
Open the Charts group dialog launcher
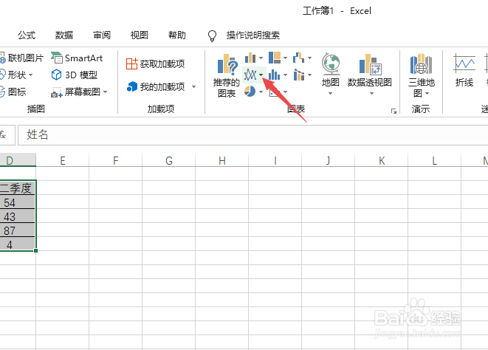point(394,111)
